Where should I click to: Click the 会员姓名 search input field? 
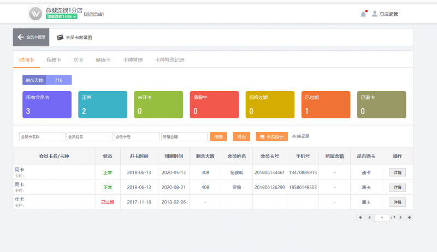tap(89, 137)
